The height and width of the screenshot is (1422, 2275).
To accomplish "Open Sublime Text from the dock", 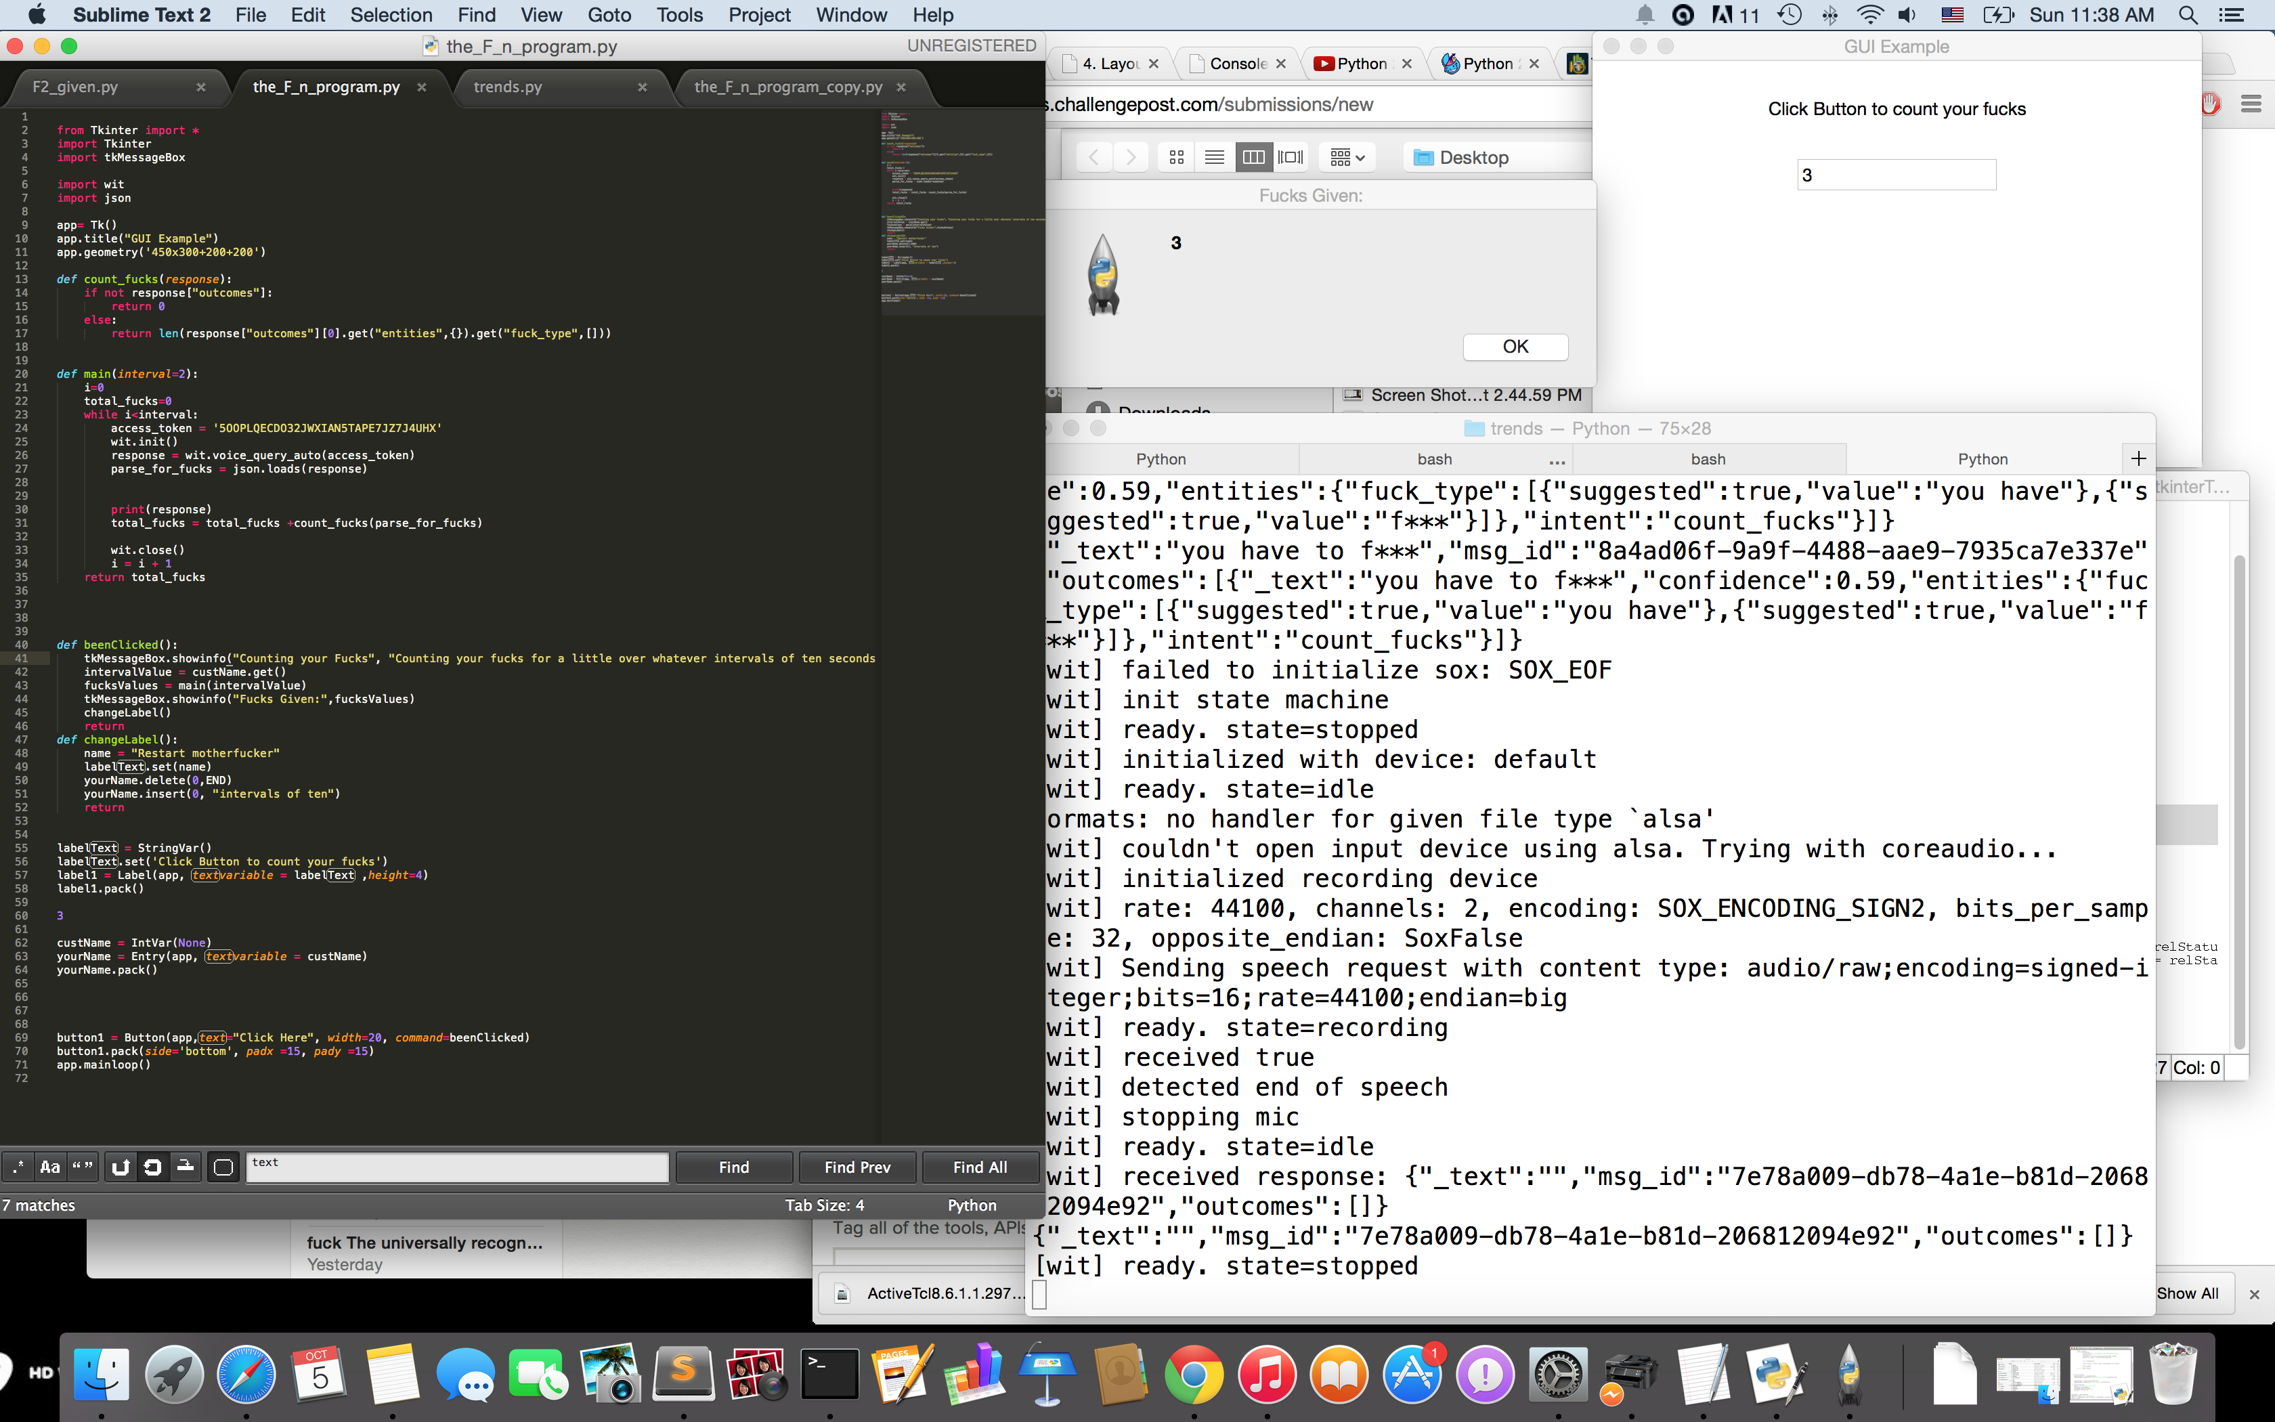I will (683, 1374).
